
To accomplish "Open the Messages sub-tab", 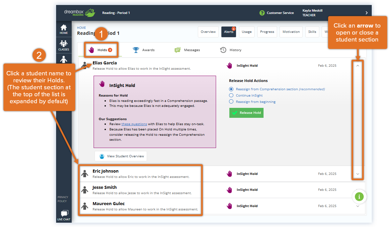I will coord(187,50).
